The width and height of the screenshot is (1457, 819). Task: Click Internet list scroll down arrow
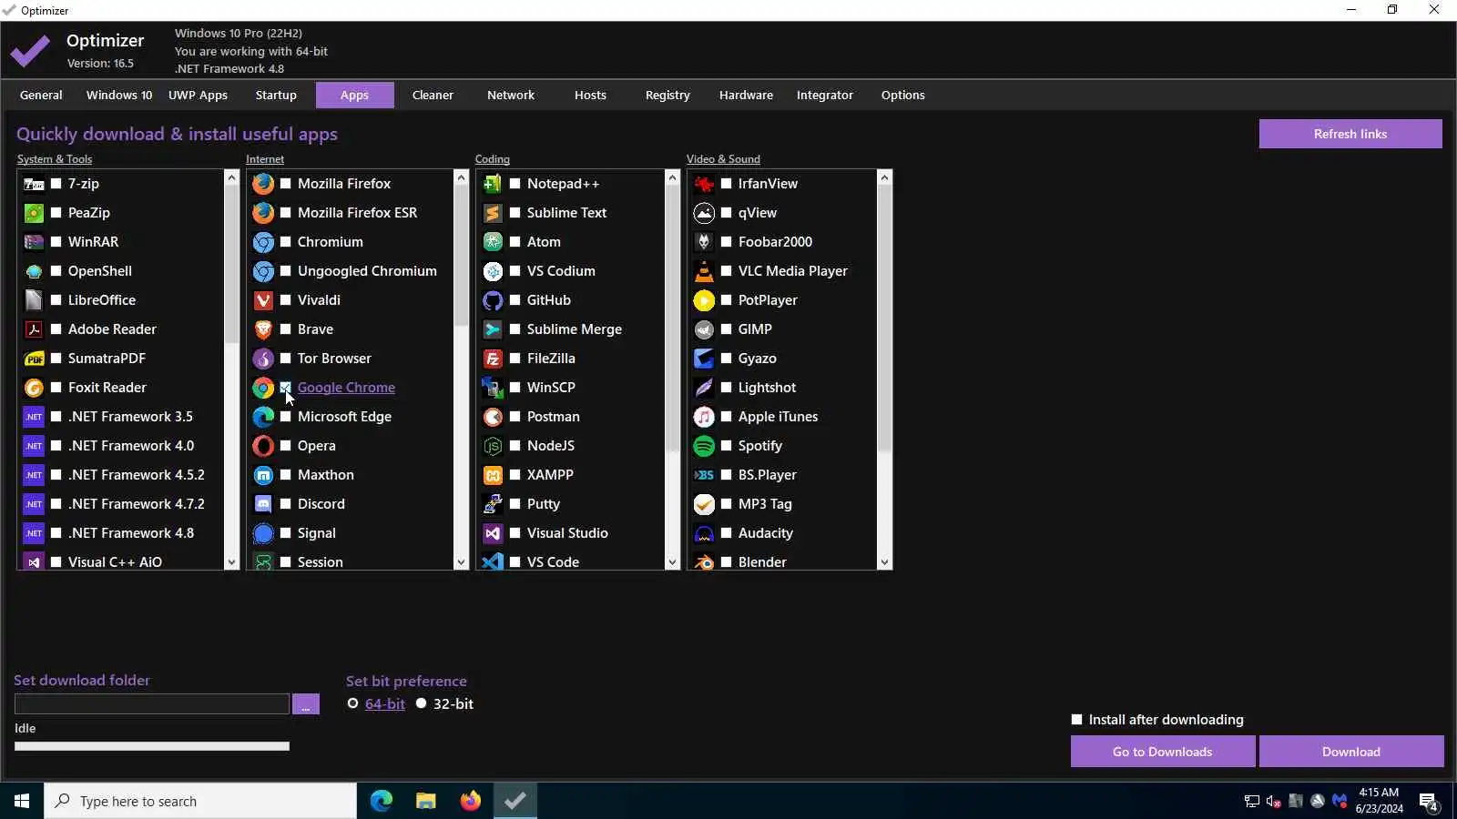[x=461, y=562]
